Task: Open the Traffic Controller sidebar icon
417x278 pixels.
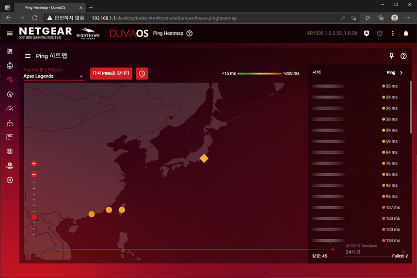Action: coord(10,151)
